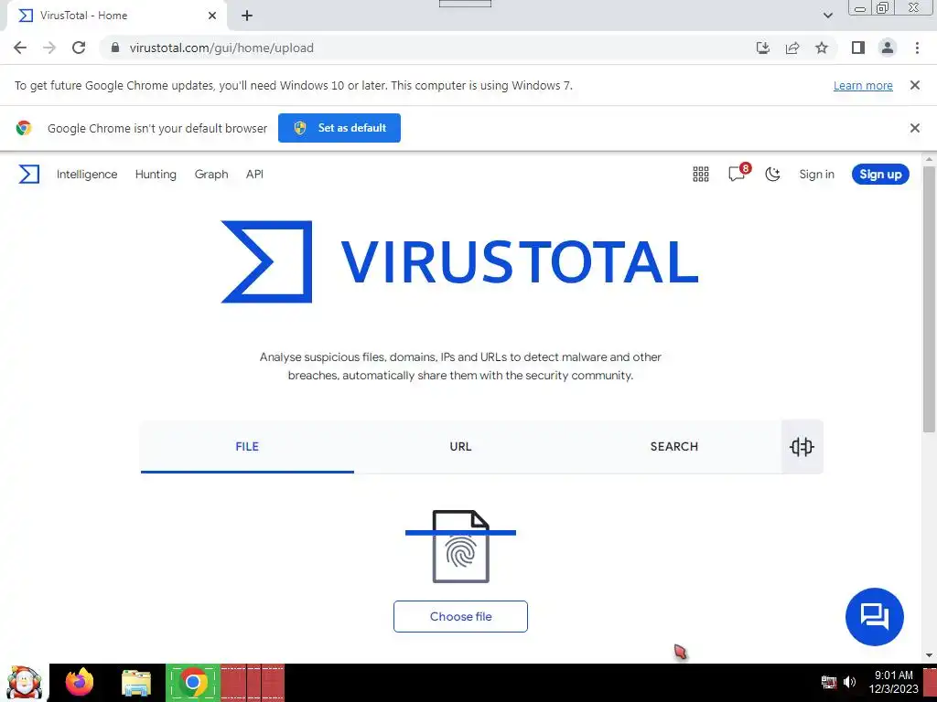Open the Start menu Santa icon
937x702 pixels.
point(24,683)
